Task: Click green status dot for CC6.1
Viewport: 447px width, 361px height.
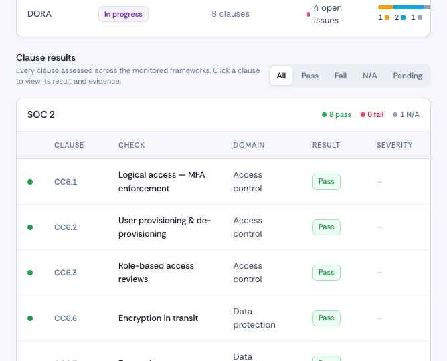Action: coord(30,182)
